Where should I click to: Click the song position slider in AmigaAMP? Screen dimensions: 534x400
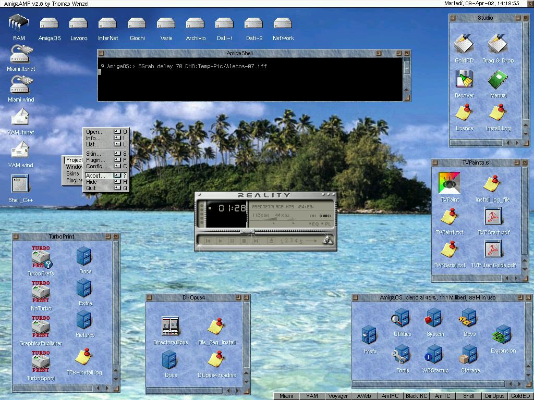coord(248,231)
